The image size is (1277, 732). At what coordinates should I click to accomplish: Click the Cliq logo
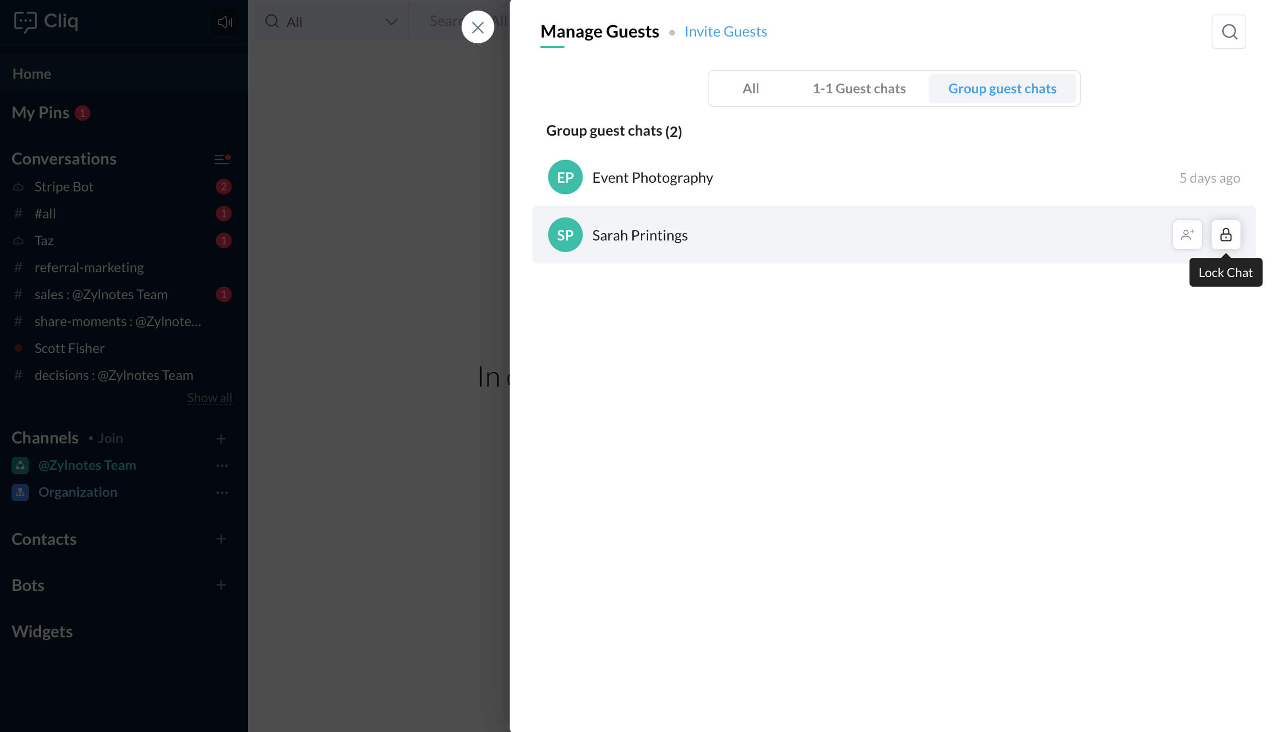(x=46, y=21)
